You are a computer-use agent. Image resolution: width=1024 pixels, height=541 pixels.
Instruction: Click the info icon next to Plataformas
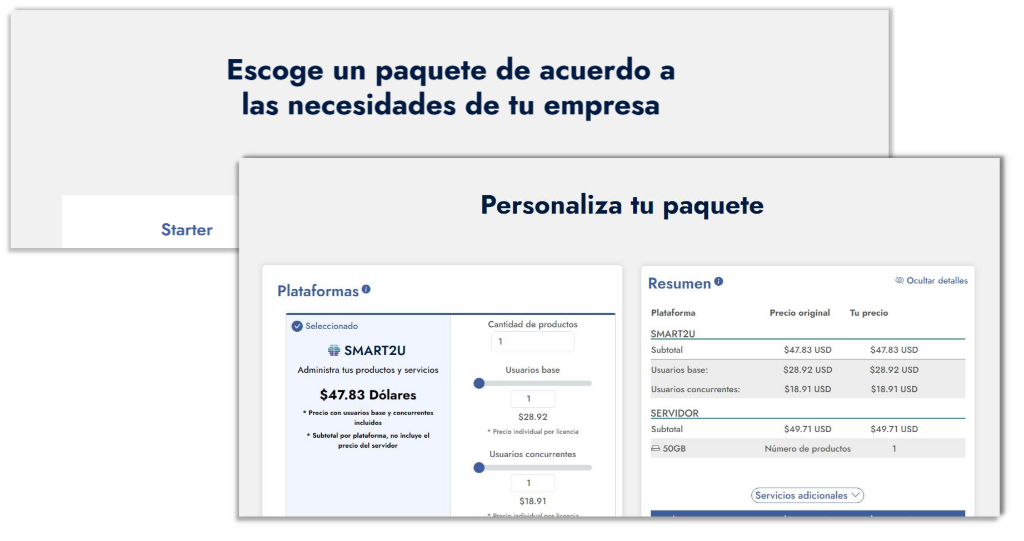click(x=366, y=289)
